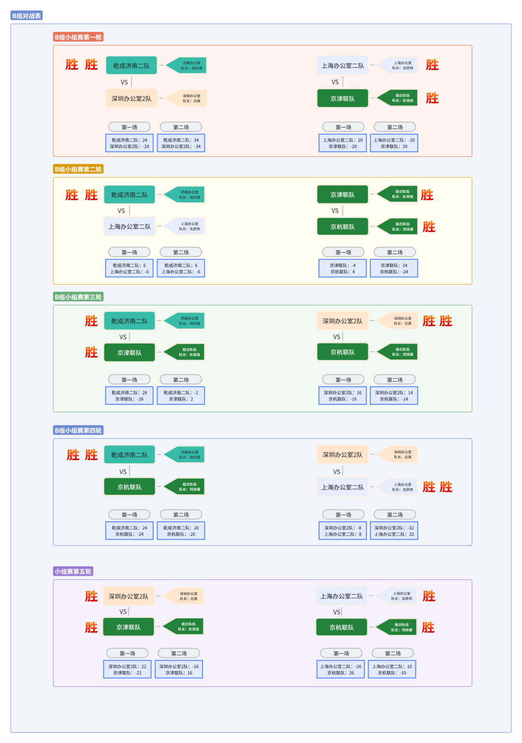Viewport: 522px width, 743px height.
Task: Click 第一场 pill above 乾成济南二队: 28 score
Action: coord(130,380)
